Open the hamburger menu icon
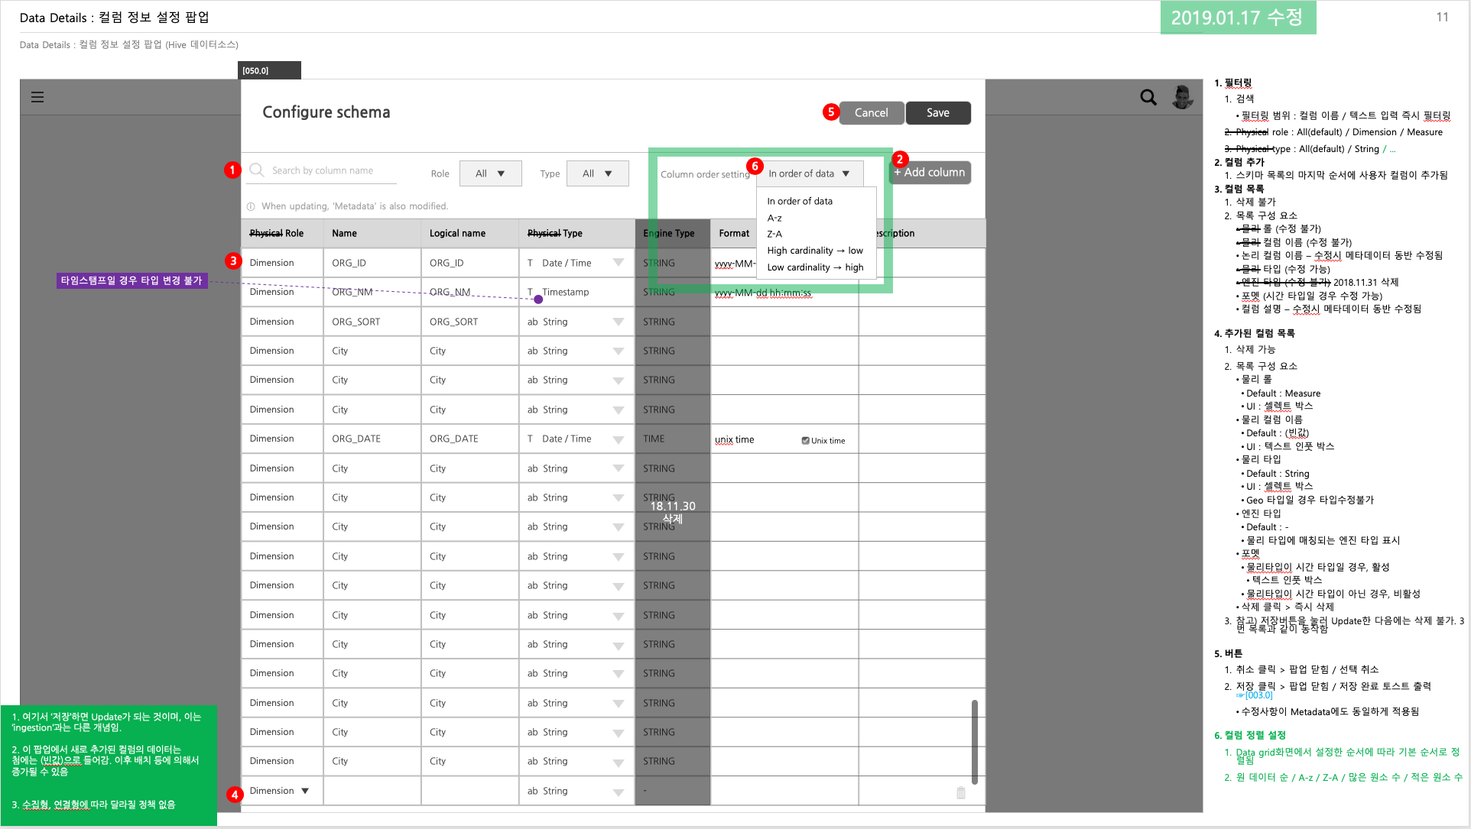 click(x=37, y=97)
